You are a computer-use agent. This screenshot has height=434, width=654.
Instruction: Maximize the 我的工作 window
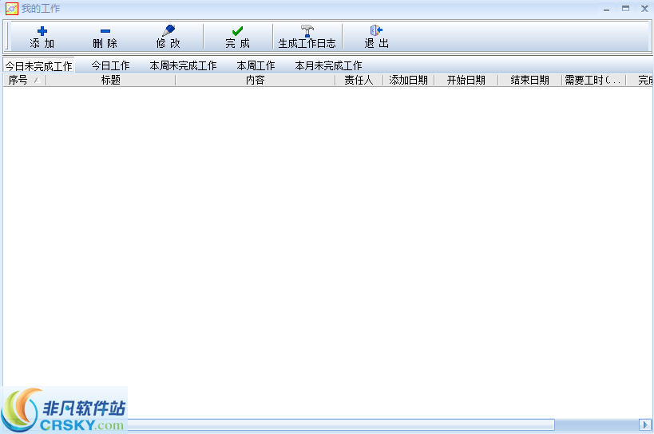tap(625, 8)
